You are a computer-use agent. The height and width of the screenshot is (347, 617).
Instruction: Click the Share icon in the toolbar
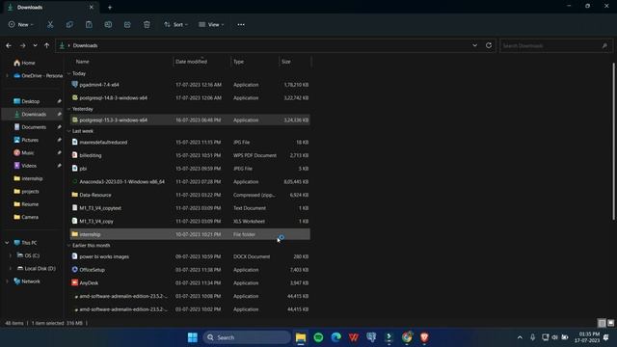coord(127,24)
